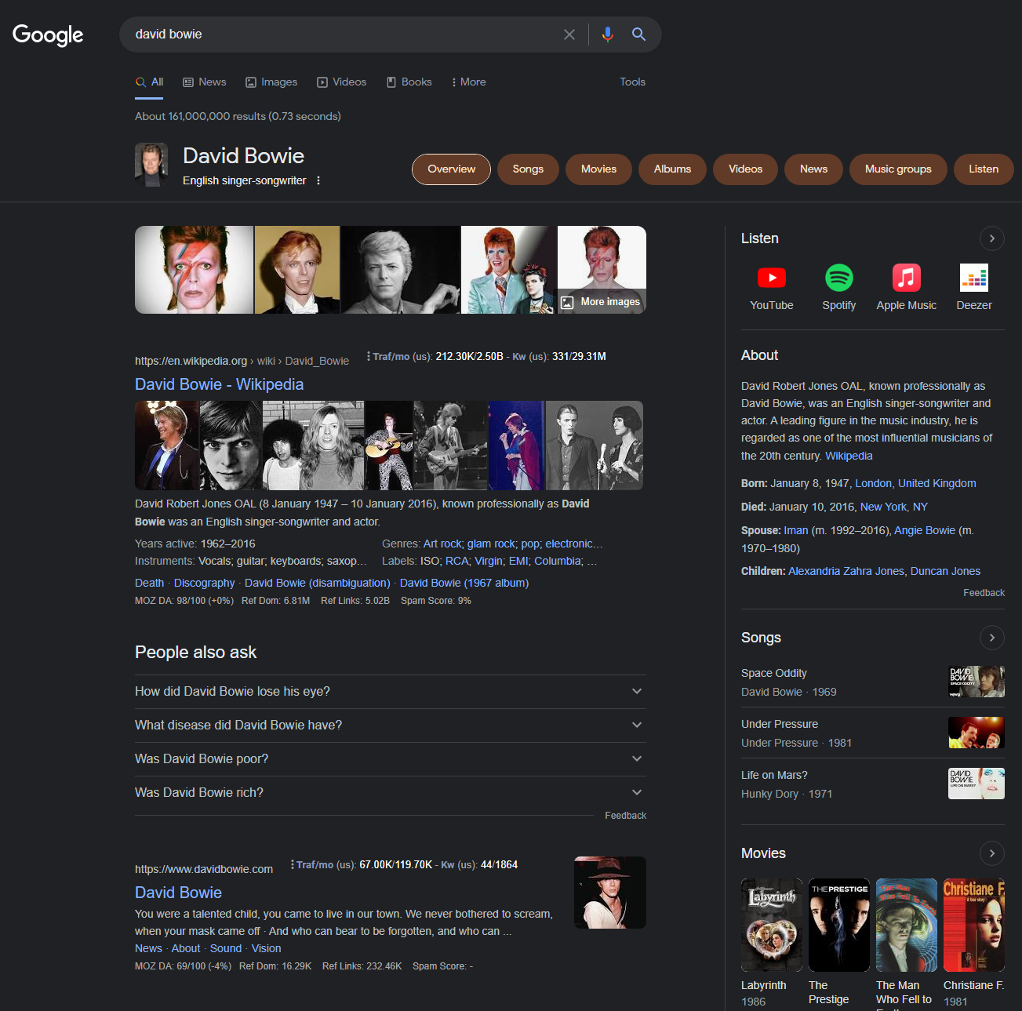Select the Listen chip

click(x=984, y=169)
